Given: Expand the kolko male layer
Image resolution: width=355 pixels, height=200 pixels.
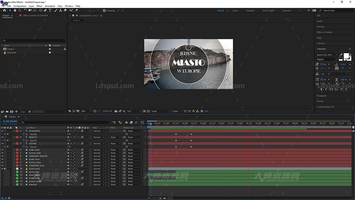Looking at the screenshot, I should [x=15, y=150].
